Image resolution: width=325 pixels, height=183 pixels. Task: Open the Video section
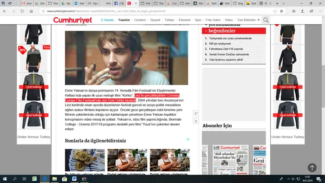[228, 20]
